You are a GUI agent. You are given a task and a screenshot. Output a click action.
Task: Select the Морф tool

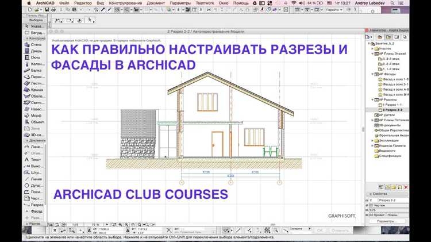(x=33, y=116)
